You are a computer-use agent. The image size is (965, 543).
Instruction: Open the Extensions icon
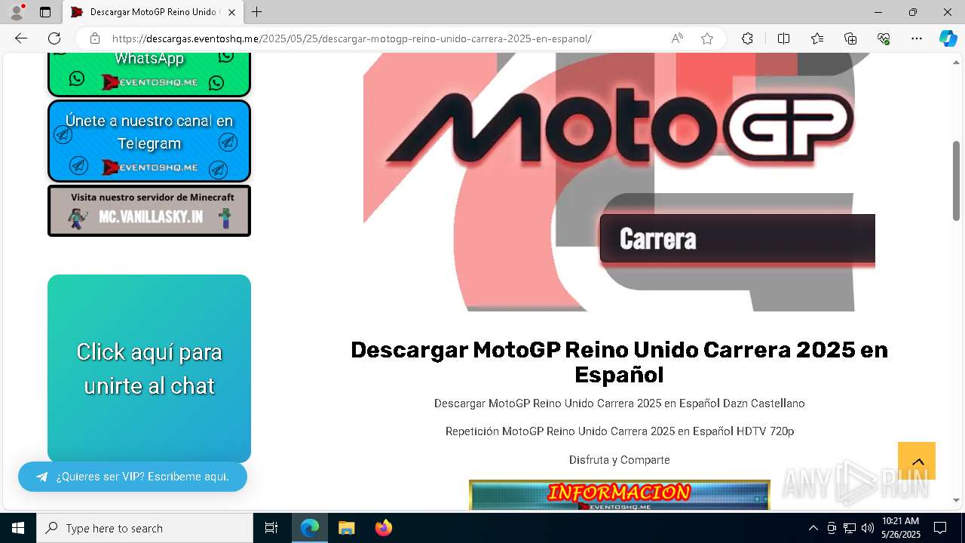tap(747, 38)
